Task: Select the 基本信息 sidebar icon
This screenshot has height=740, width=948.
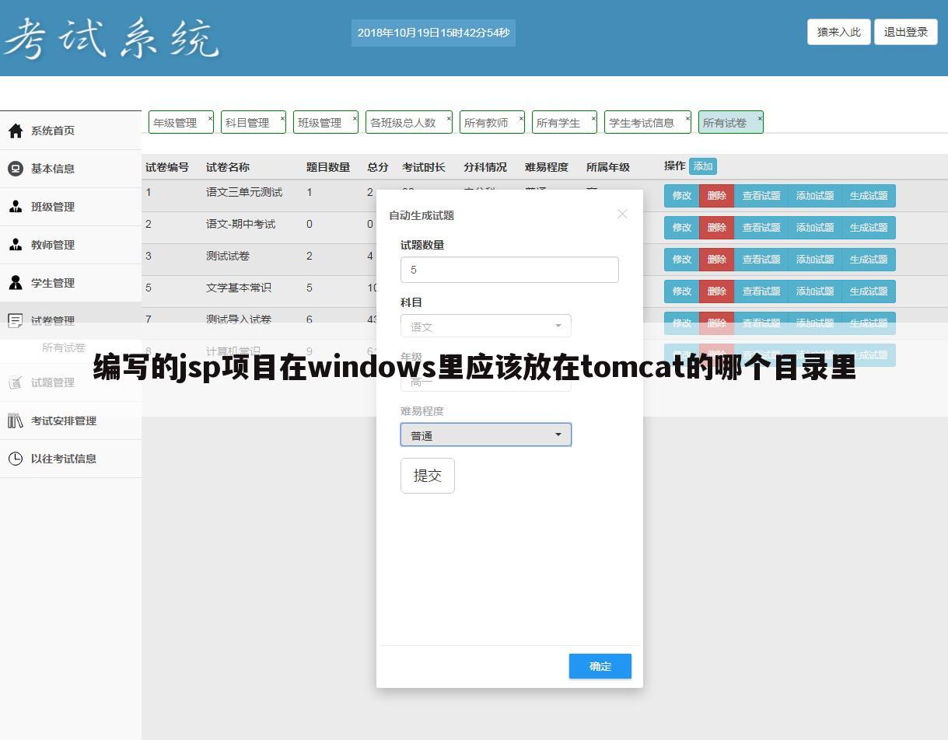Action: click(x=16, y=169)
